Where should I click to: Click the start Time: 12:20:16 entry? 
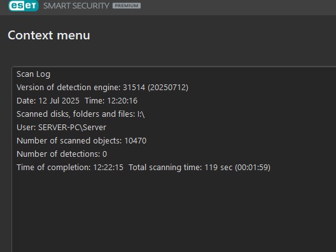coord(111,101)
